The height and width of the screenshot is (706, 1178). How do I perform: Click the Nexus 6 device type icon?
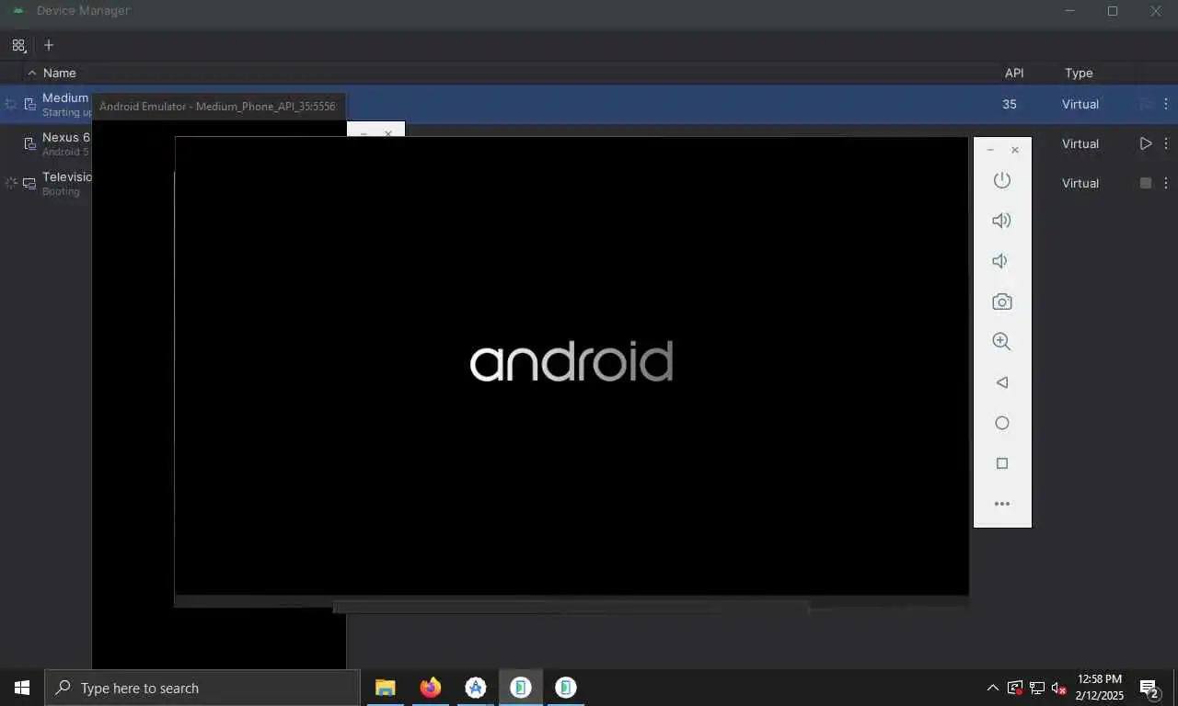(29, 143)
